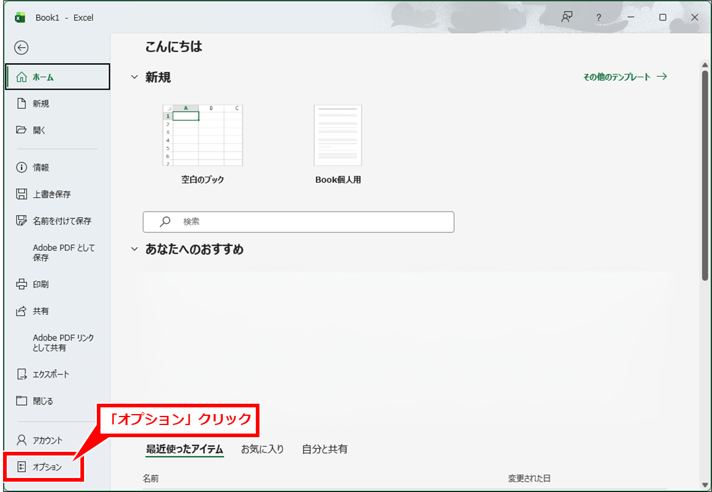Click オプション in the sidebar
The height and width of the screenshot is (492, 712).
tap(47, 467)
